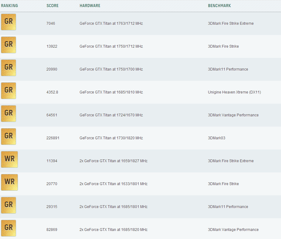This screenshot has width=281, height=239.
Task: Sort by the RANKING column header
Action: (10, 6)
